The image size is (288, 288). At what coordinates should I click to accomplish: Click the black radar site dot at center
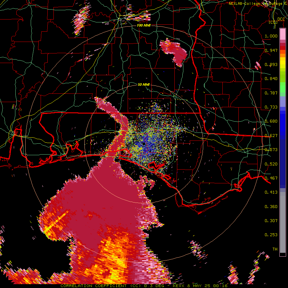[144, 144]
